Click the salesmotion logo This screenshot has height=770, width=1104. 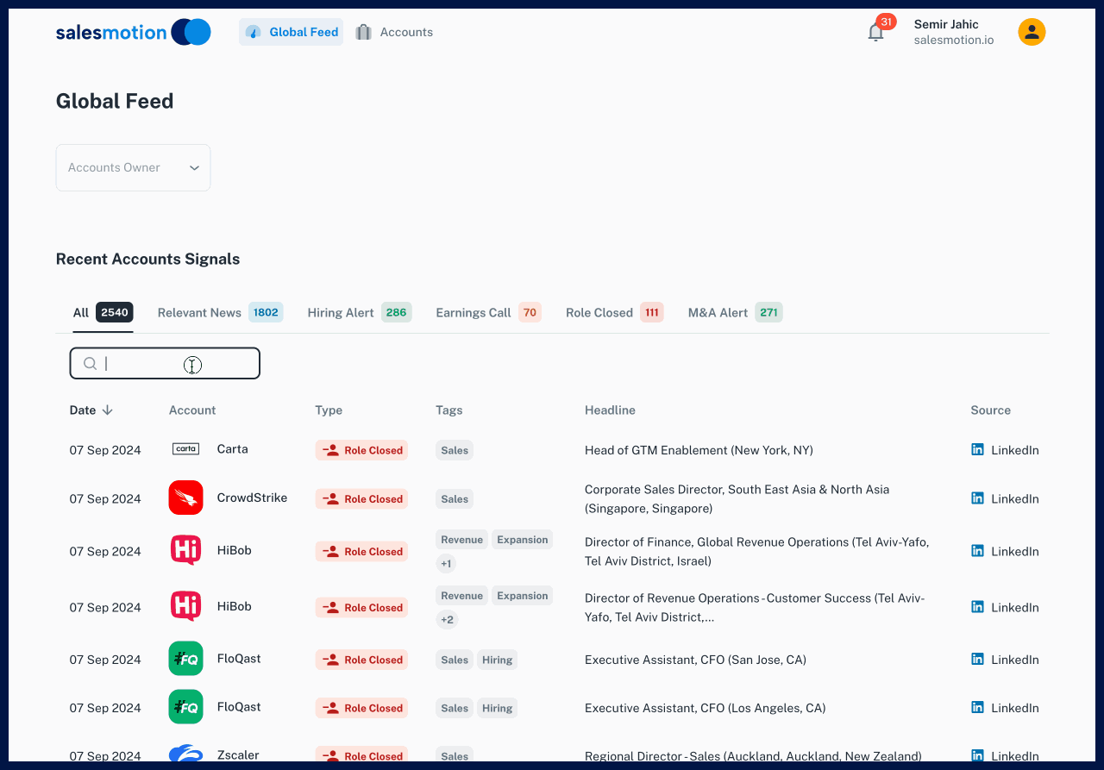coord(133,32)
